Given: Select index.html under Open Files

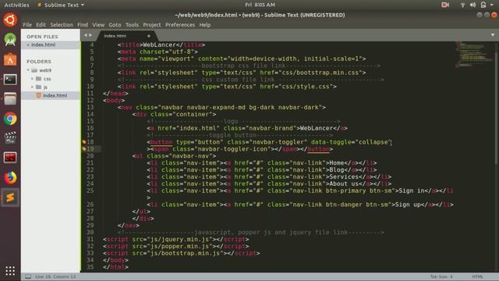Looking at the screenshot, I should [x=43, y=45].
